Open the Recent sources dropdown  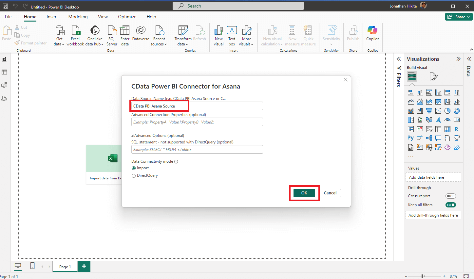[159, 41]
